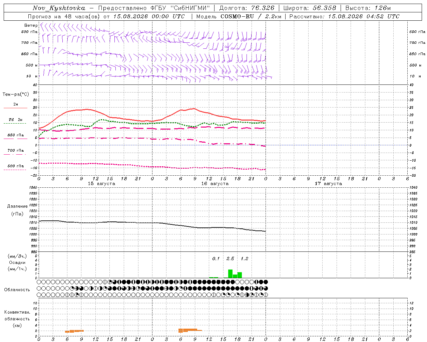Click the 700 гПа temperature legend line
This screenshot has height=342, width=427.
(x=15, y=154)
